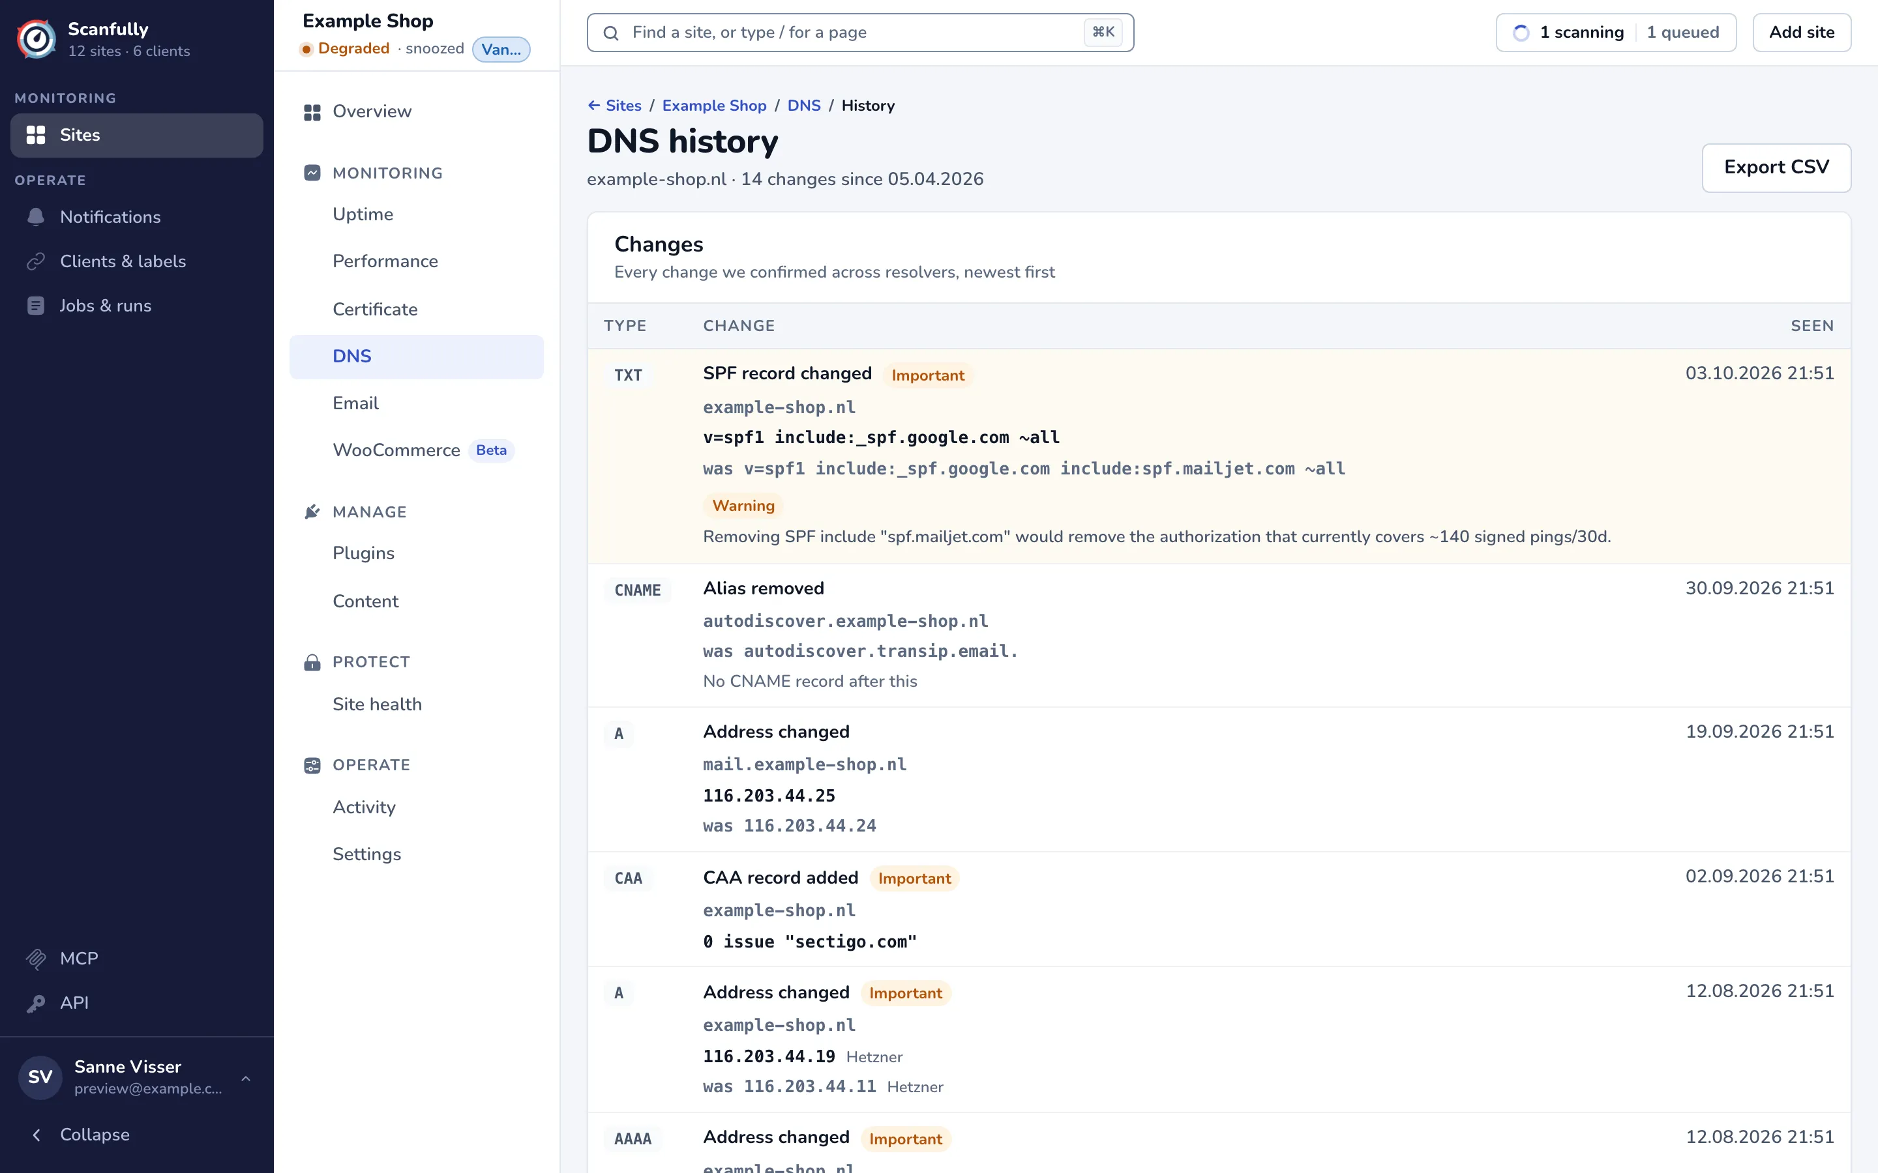Click the Monitoring section chart icon

(312, 173)
